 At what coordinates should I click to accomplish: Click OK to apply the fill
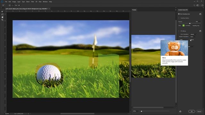pos(192,111)
